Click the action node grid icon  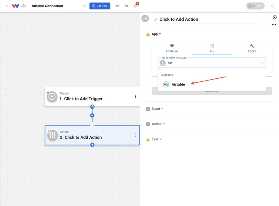point(53,135)
